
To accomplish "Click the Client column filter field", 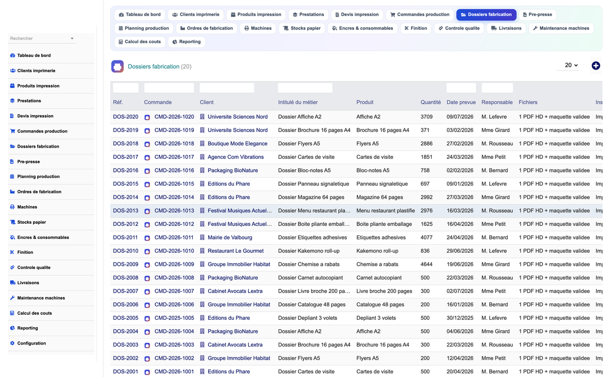I will pyautogui.click(x=227, y=88).
